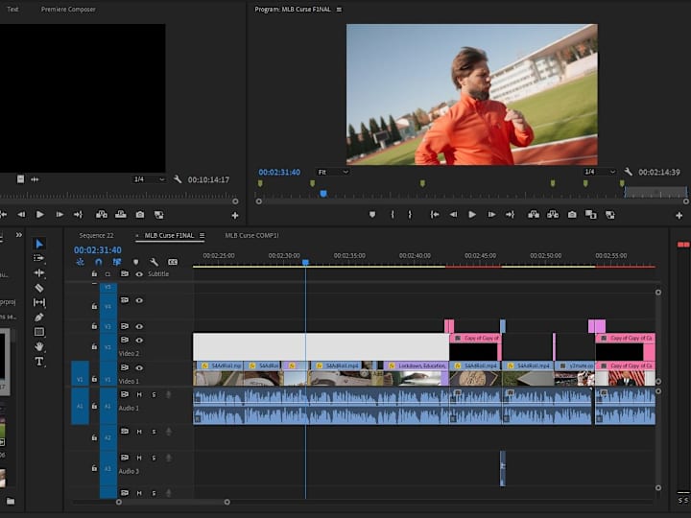Select the Razor tool

[39, 288]
